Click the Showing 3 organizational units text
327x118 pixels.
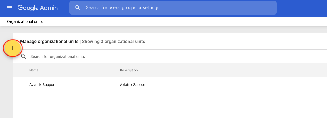(113, 42)
